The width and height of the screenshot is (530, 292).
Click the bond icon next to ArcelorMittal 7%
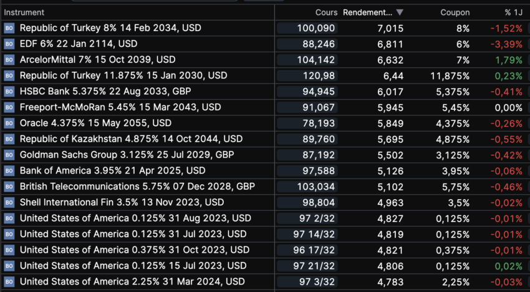point(9,60)
